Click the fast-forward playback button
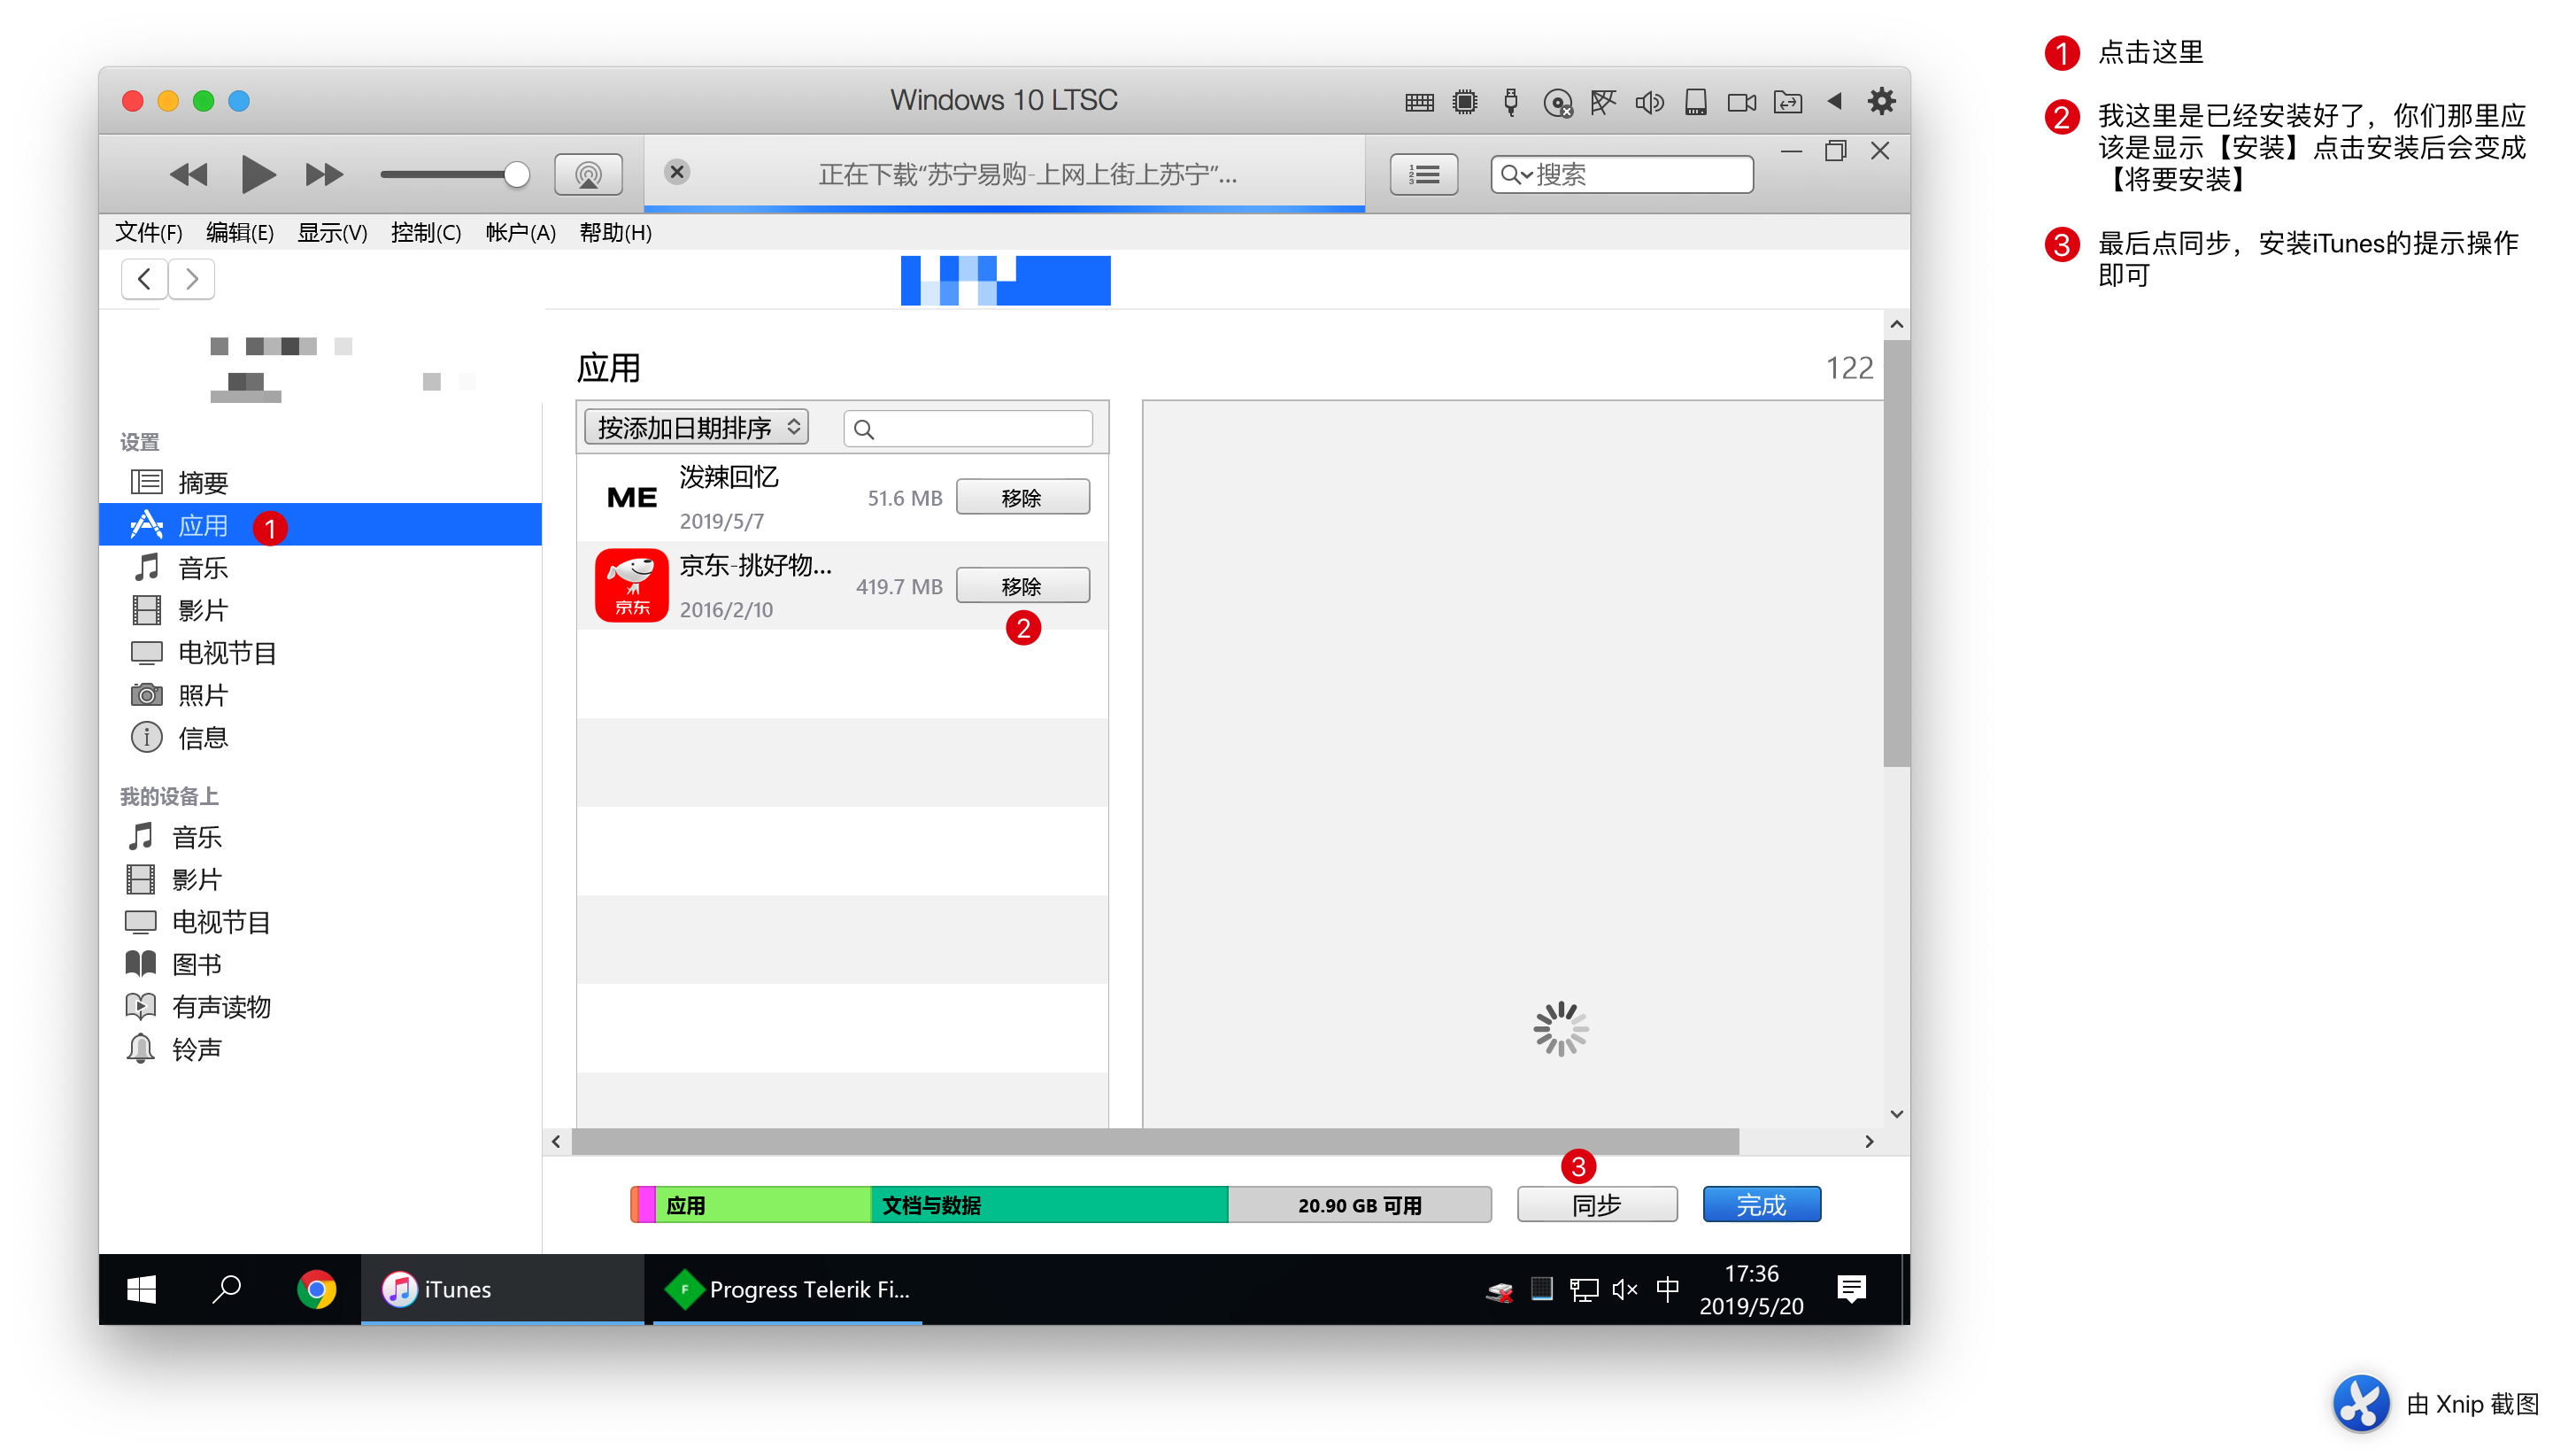Viewport: 2576px width, 1456px height. 324,175
